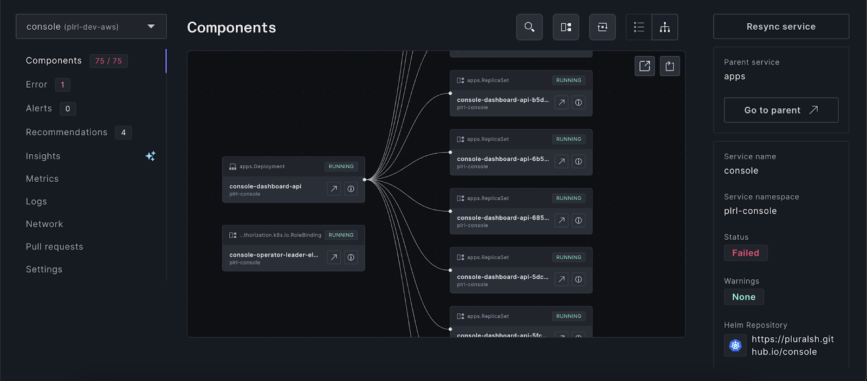Click parent service value apps
This screenshot has width=867, height=381.
(x=735, y=76)
